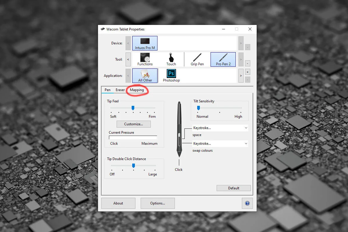Close the Wacom Tablet Properties window

(250, 29)
